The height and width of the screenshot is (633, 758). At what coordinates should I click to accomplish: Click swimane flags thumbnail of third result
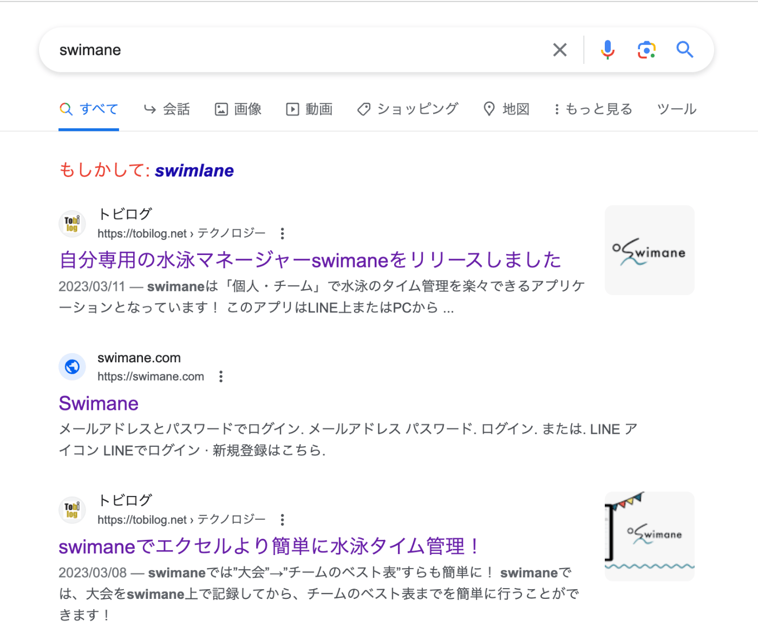point(650,537)
